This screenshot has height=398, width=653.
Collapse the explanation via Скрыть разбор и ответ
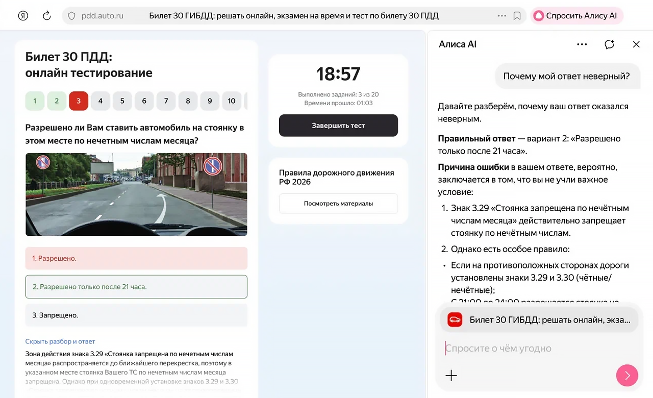[x=60, y=341]
